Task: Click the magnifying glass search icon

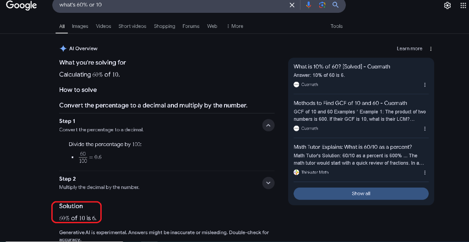Action: 335,5
